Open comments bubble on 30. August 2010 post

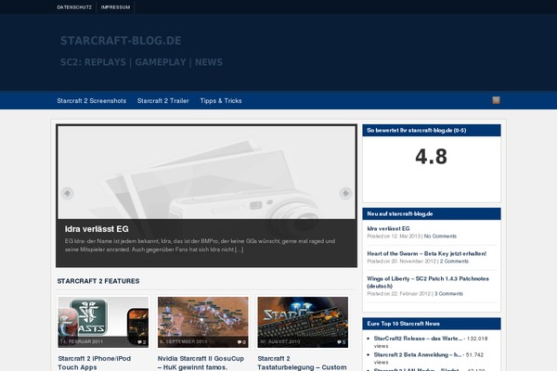coord(342,342)
